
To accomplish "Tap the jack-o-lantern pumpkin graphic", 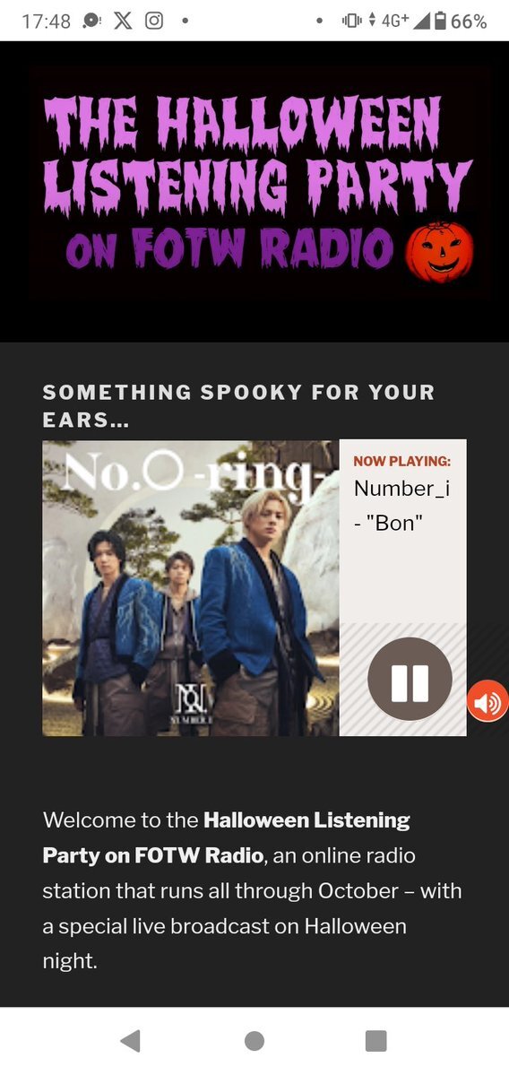I will pyautogui.click(x=439, y=251).
